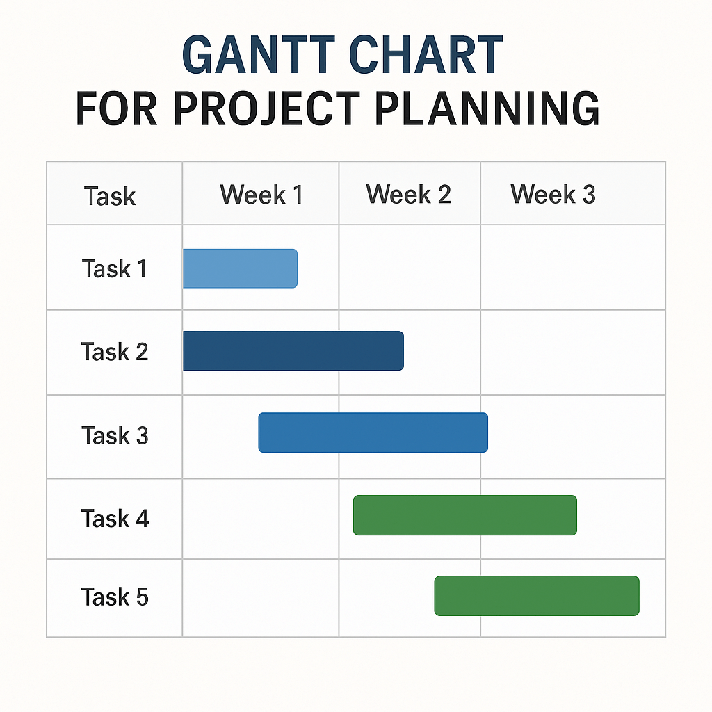Click the empty Week 3 cell of Task 1

pos(573,268)
